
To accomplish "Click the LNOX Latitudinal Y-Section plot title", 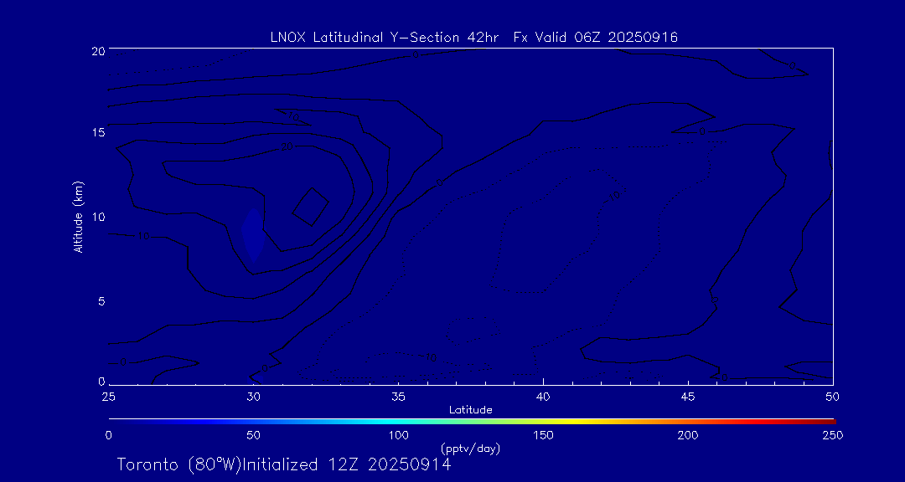I will (473, 37).
